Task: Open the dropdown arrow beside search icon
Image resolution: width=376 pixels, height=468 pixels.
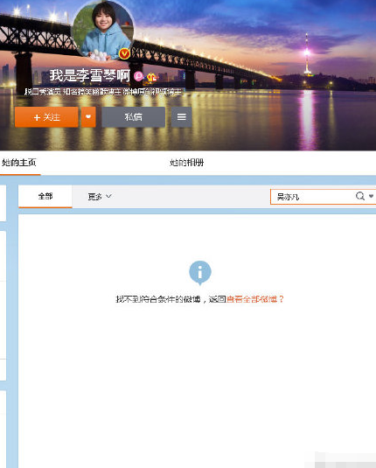Action: 371,196
